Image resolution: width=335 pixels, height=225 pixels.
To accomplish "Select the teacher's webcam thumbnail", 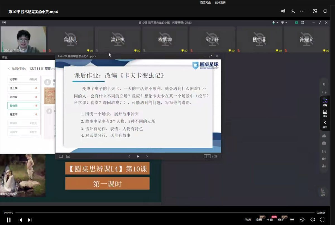I will pos(23,39).
